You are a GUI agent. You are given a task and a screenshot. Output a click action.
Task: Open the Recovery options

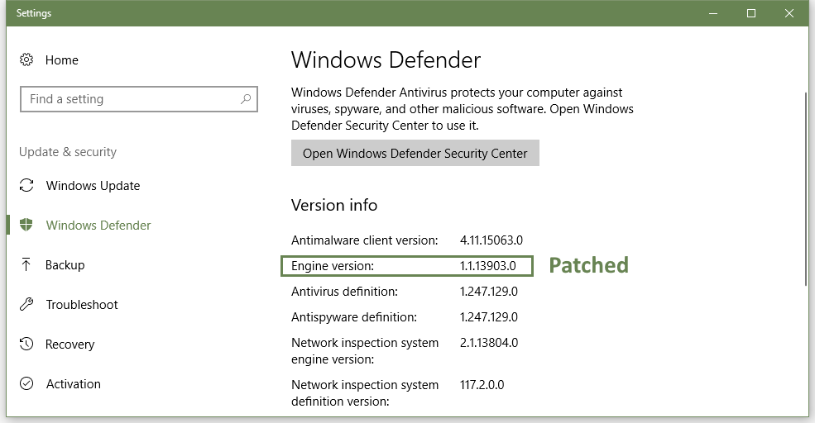pos(70,345)
